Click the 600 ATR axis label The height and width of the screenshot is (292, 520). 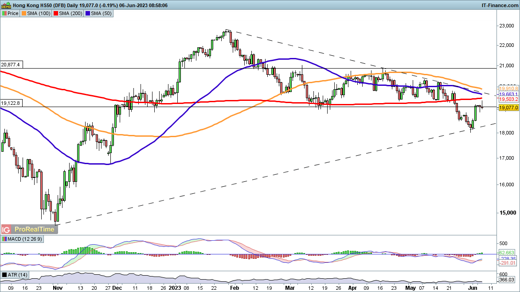503,274
